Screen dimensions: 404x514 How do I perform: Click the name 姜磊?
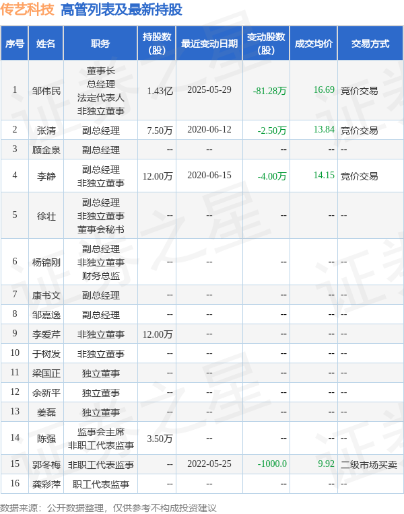pos(46,412)
